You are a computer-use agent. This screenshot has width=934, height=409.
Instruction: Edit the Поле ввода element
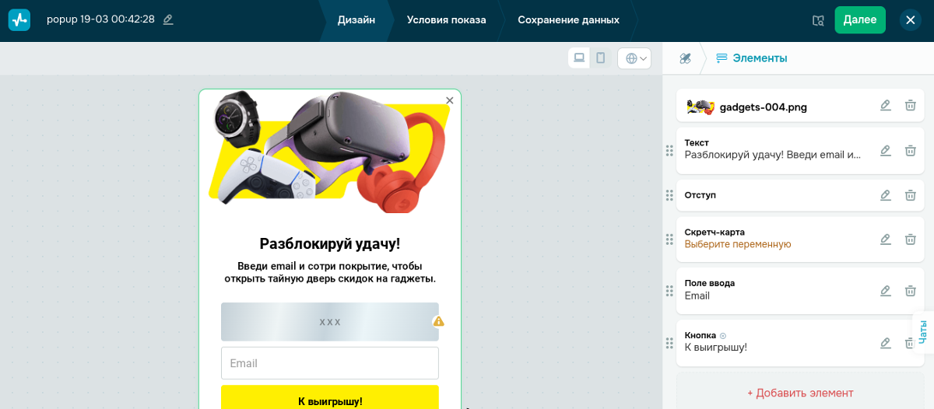click(x=885, y=291)
